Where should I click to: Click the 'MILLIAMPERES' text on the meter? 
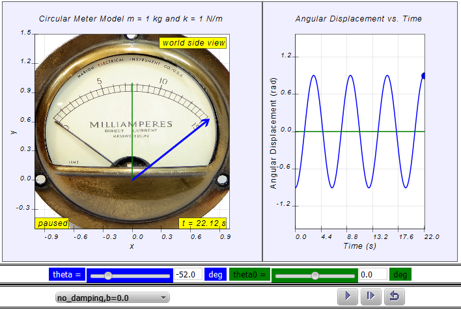(x=131, y=124)
